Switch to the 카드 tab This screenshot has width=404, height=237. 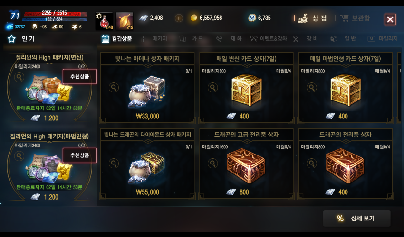tap(192, 39)
